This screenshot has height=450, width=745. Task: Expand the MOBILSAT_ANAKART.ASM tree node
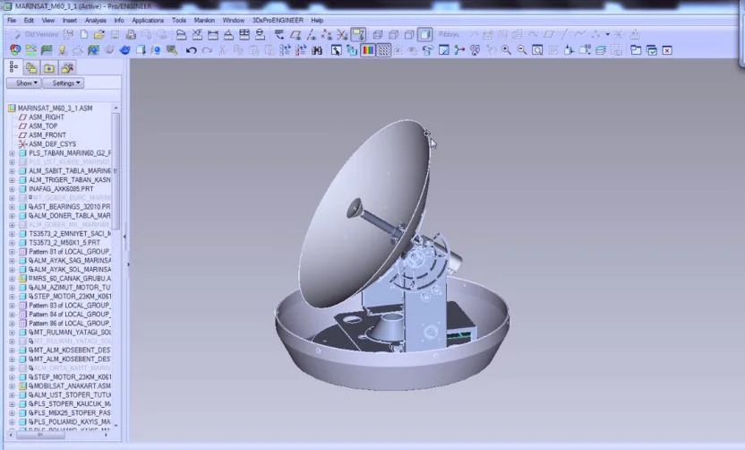pos(12,385)
